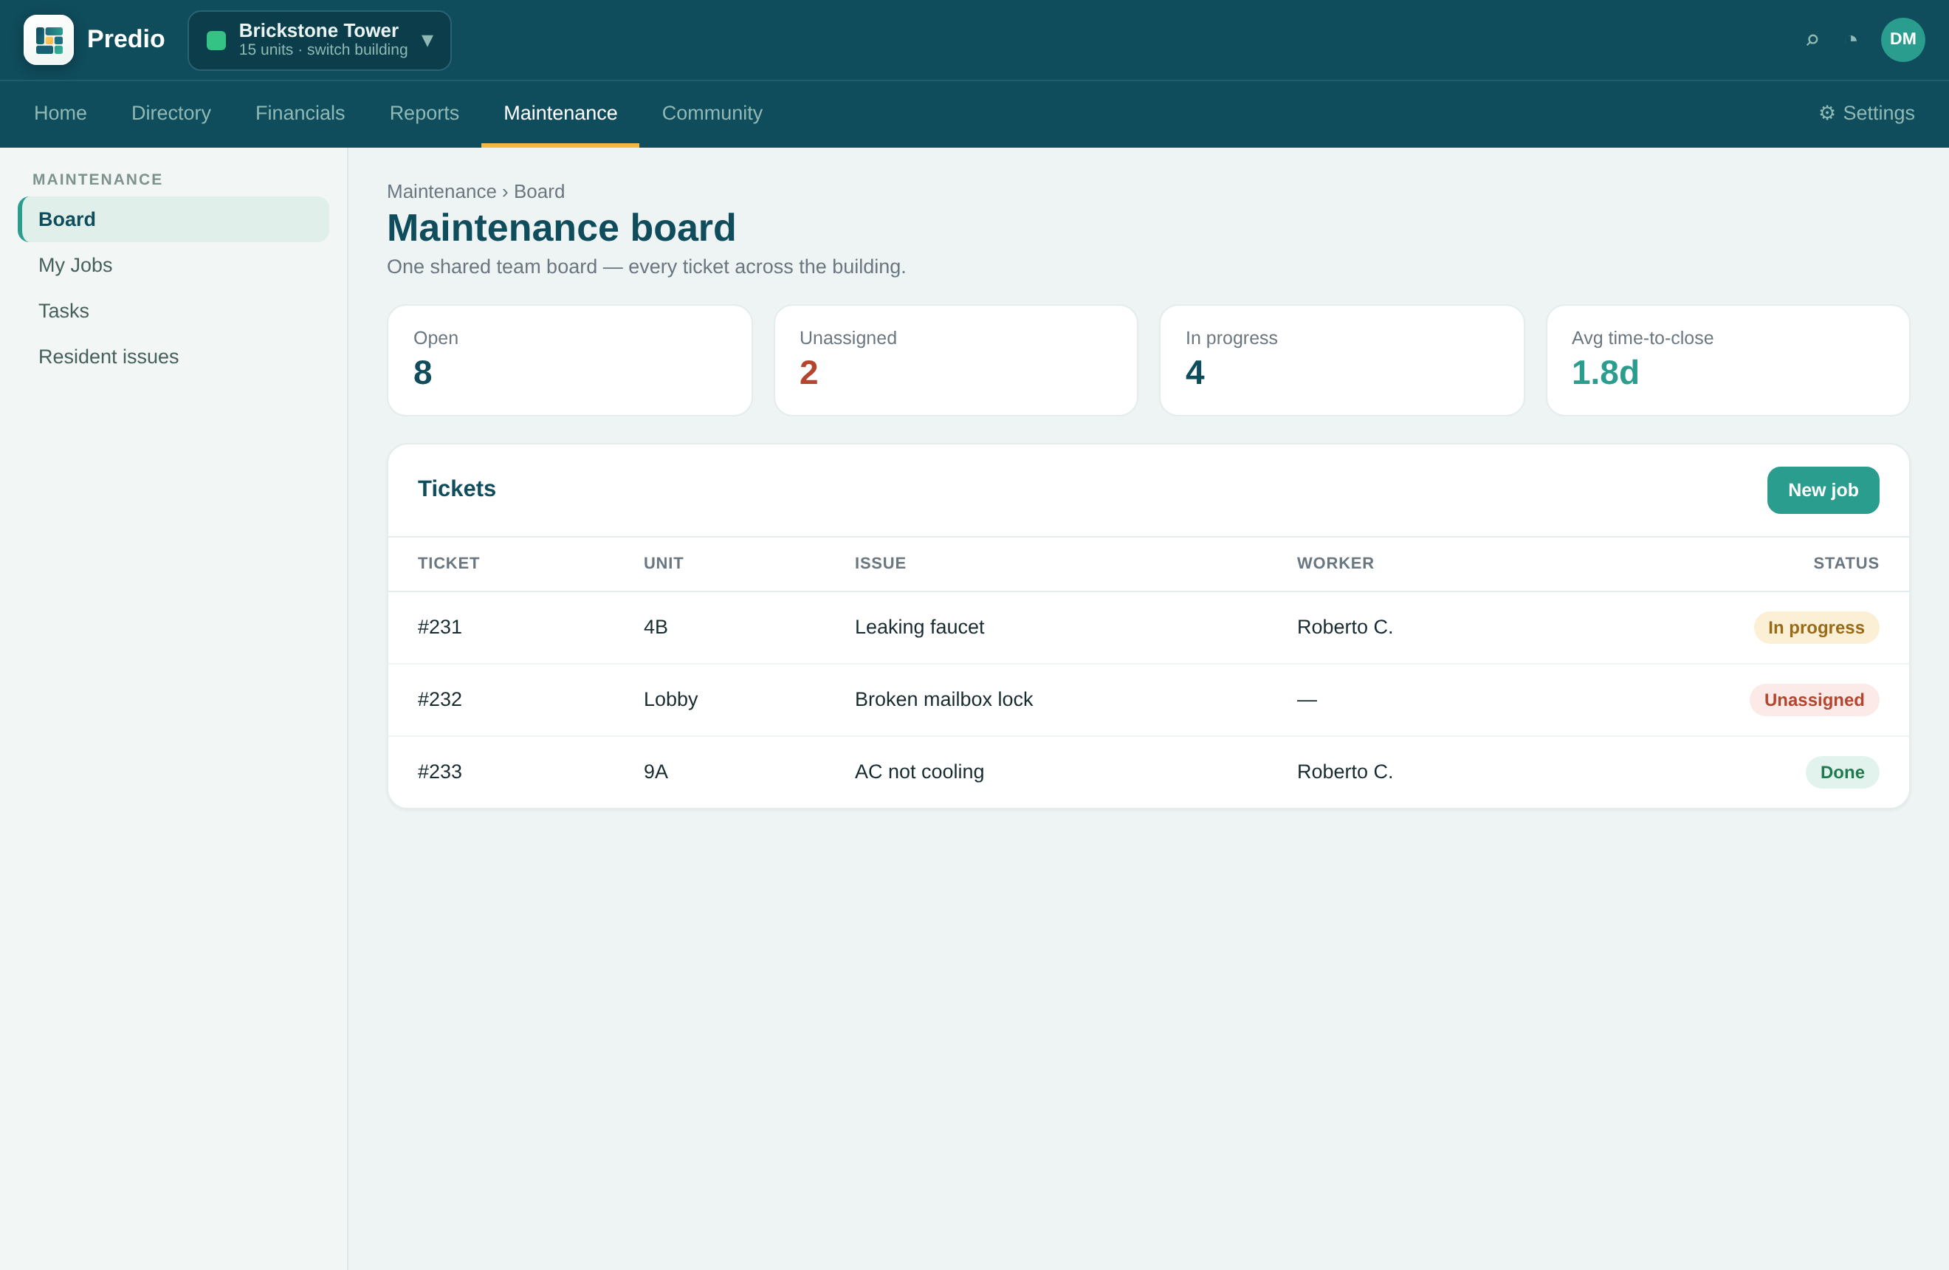
Task: Click unit 4B cell
Action: 656,627
